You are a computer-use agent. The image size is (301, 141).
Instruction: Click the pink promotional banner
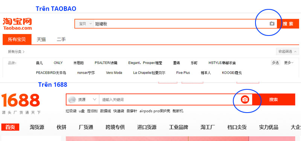pos(181,139)
